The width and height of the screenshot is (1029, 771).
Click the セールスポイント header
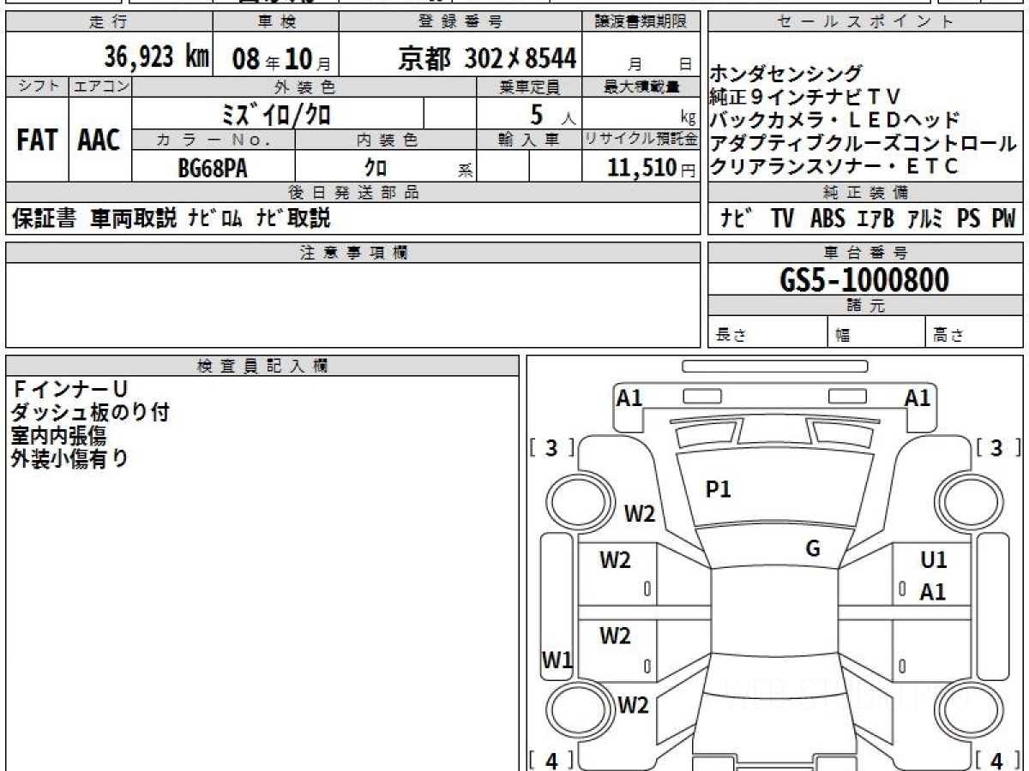(864, 22)
